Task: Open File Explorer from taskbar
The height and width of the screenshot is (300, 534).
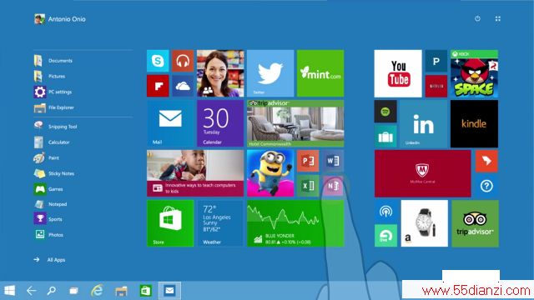Action: (121, 291)
